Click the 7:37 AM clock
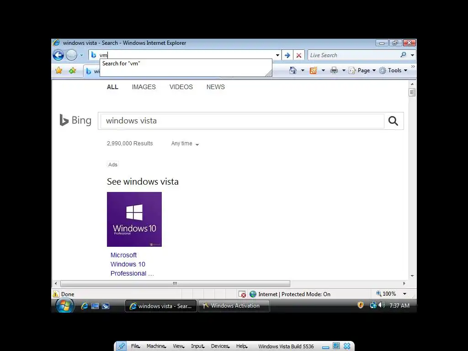 (399, 306)
